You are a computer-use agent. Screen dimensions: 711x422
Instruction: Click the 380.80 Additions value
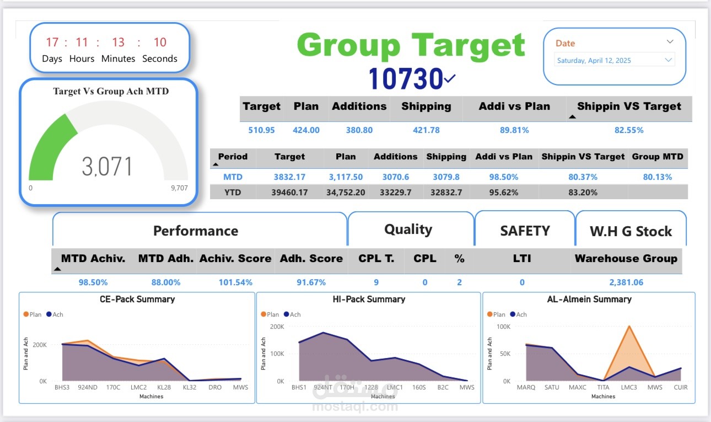tap(359, 130)
